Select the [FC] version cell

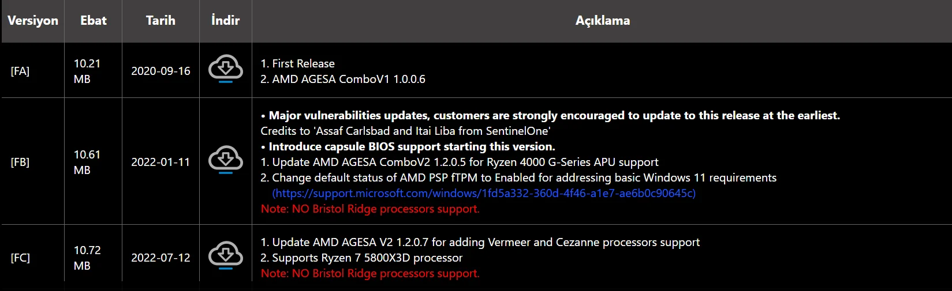click(20, 258)
